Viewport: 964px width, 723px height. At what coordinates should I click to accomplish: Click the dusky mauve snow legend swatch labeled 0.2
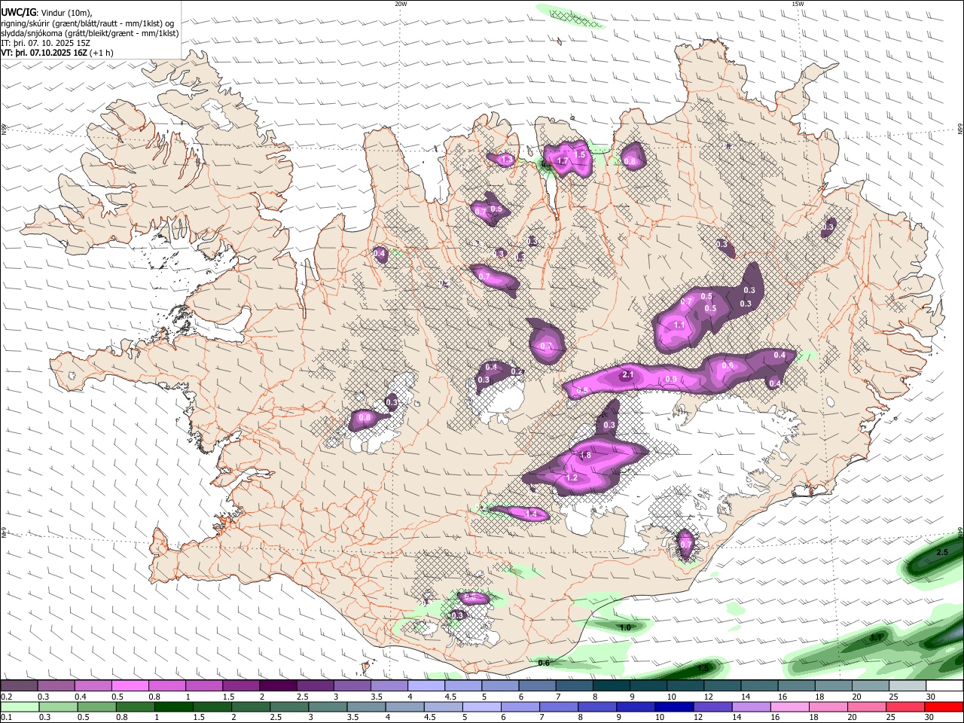[x=19, y=686]
